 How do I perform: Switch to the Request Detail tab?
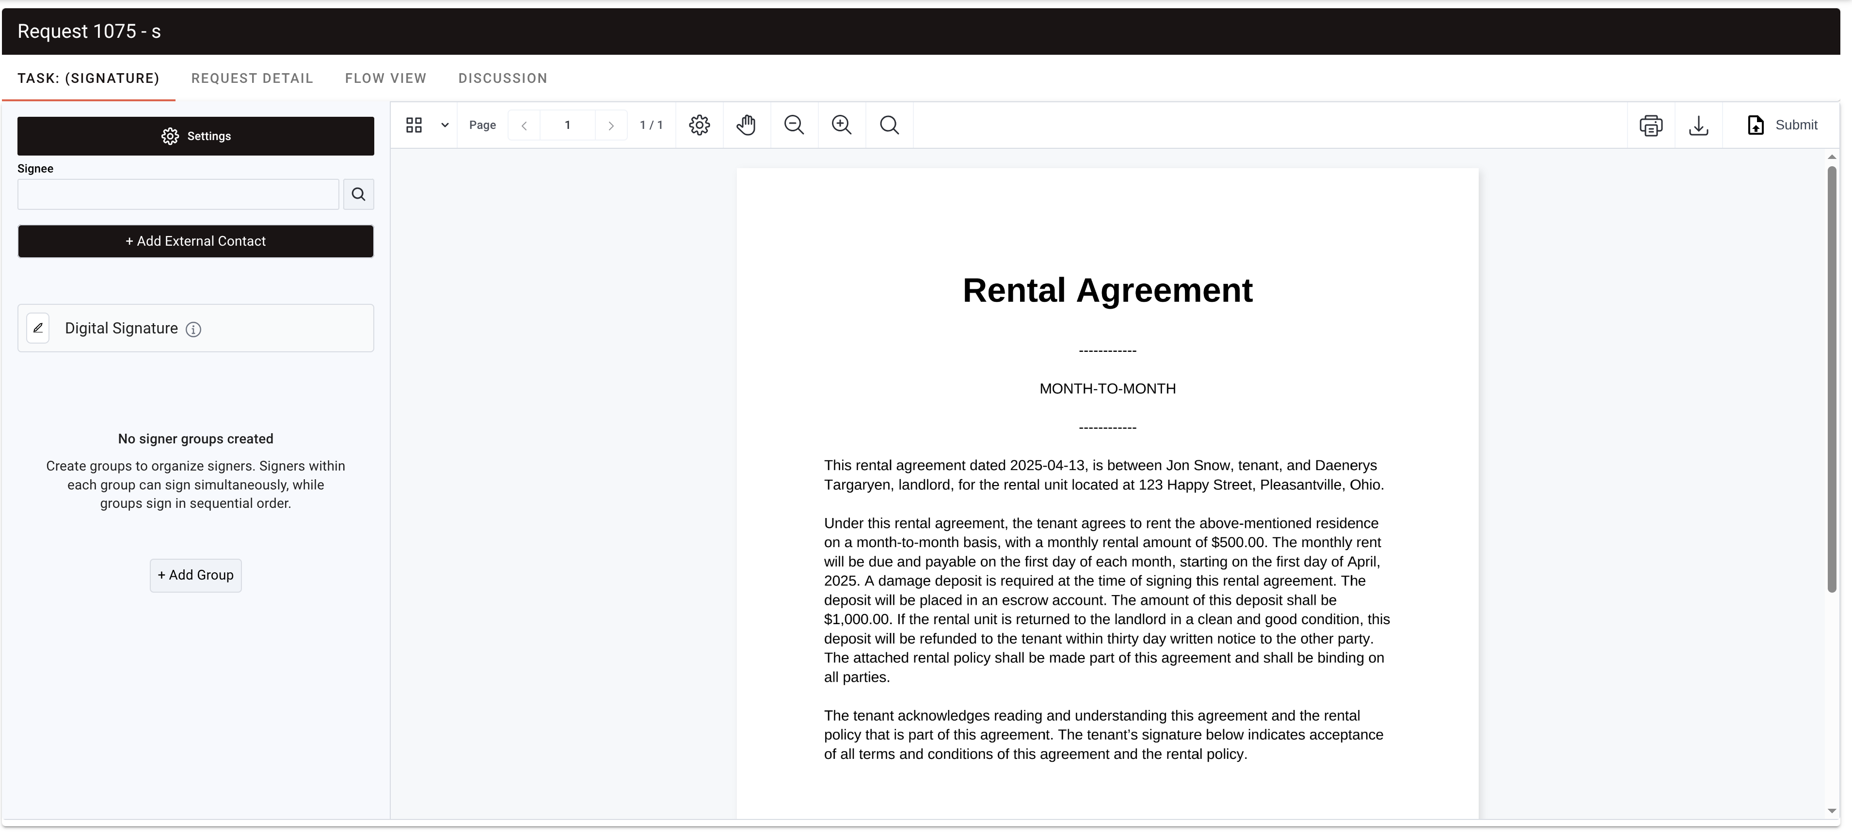[x=253, y=79]
